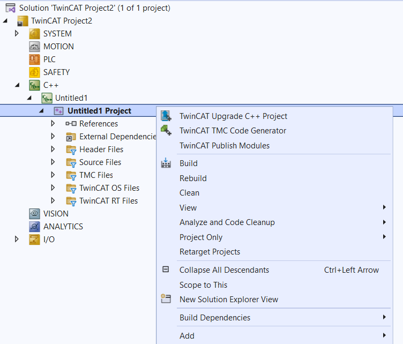The image size is (403, 344).
Task: Select TwinCAT Publish Modules
Action: click(x=274, y=146)
